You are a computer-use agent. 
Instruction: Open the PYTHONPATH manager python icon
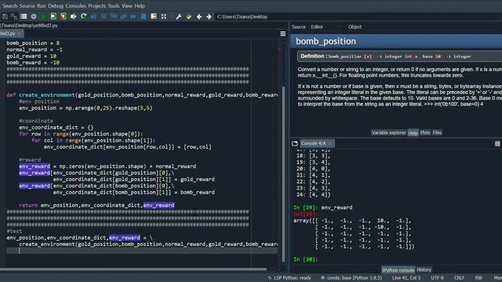[189, 16]
